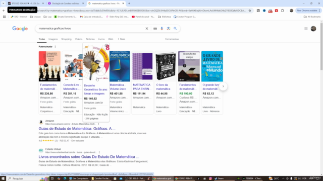323x181 pixels.
Task: Switch to the Notícias results tab
Action: pyautogui.click(x=90, y=39)
